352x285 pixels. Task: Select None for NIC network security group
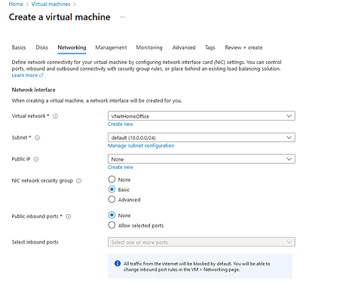(x=112, y=179)
